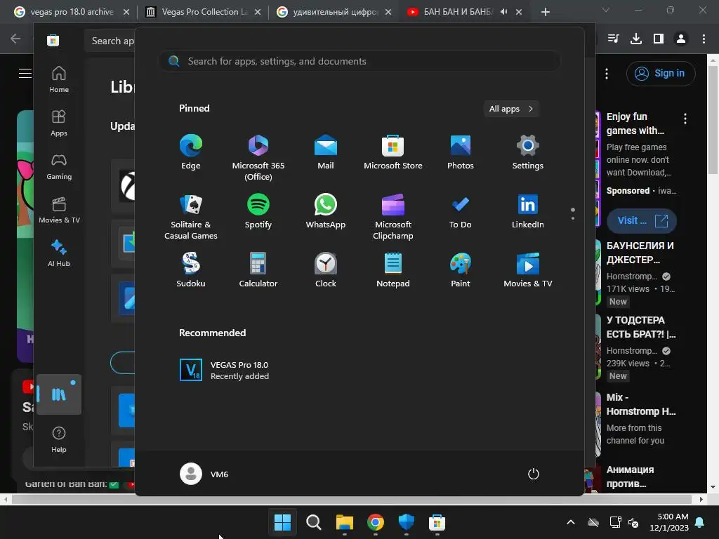Open the To Do app
This screenshot has height=539, width=719.
(x=461, y=211)
